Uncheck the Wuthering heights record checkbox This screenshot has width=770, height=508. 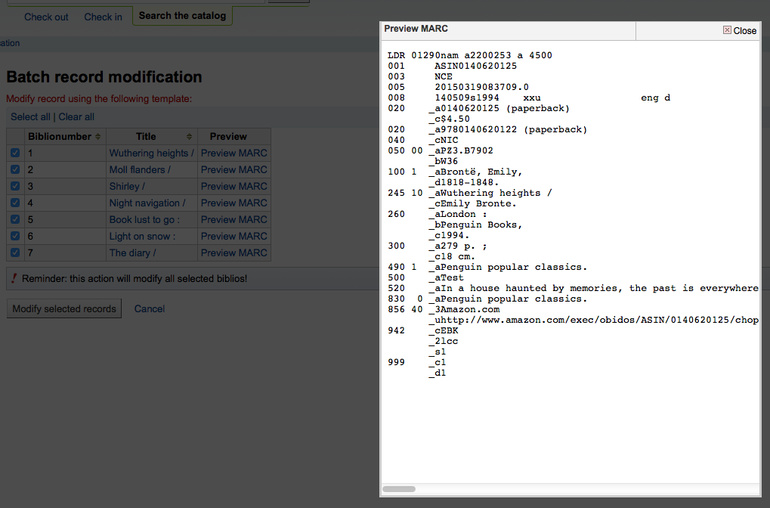pyautogui.click(x=16, y=153)
